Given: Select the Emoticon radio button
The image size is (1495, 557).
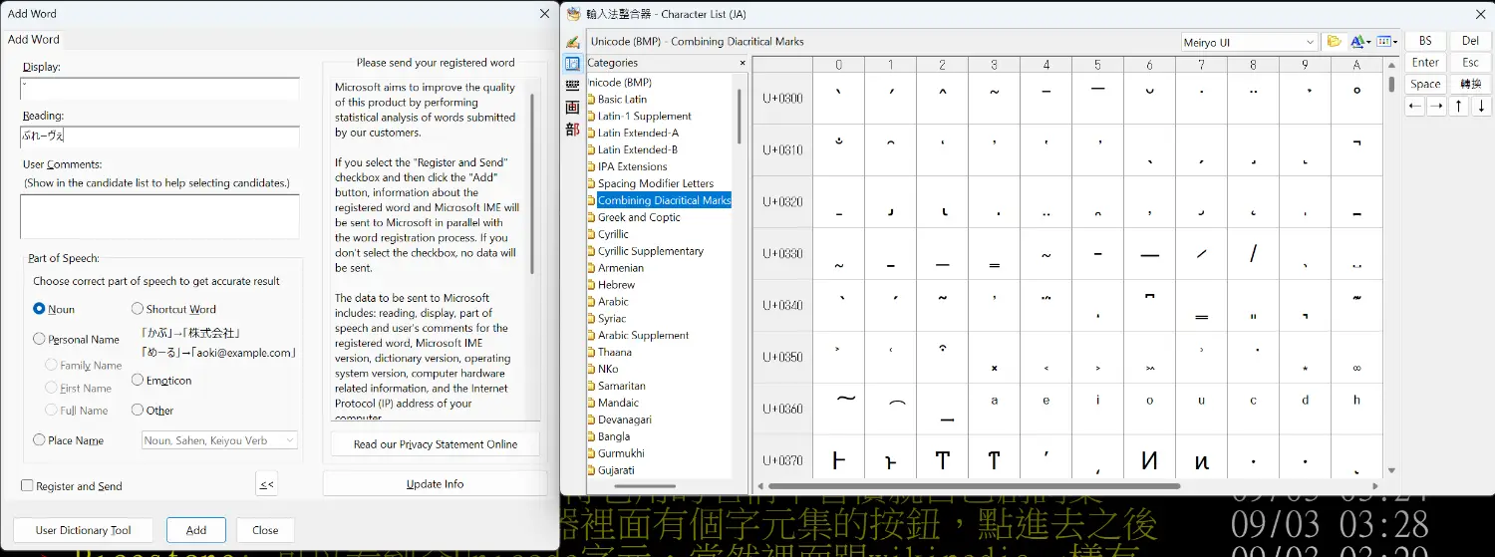Looking at the screenshot, I should 138,381.
